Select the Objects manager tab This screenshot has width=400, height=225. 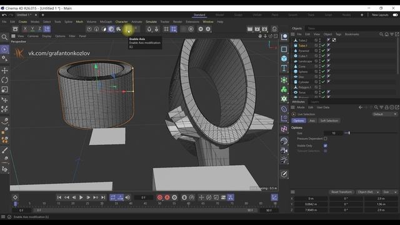297,28
